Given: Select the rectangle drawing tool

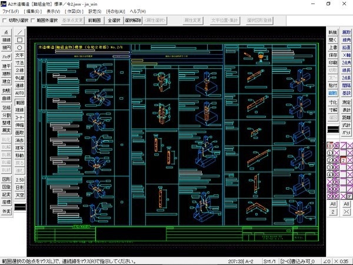Looking at the screenshot, I should pos(19,40).
